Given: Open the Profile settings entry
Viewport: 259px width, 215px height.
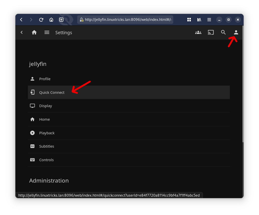Looking at the screenshot, I should (x=129, y=79).
